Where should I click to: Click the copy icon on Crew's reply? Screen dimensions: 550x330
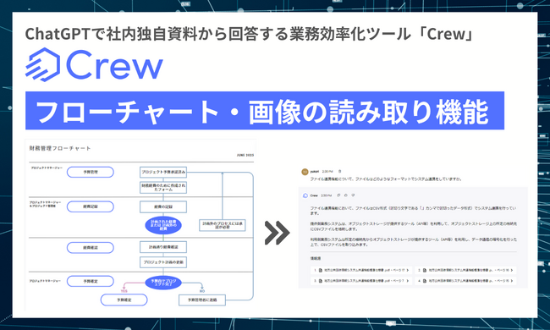338,195
